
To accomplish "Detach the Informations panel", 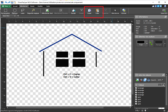I will pos(166,17).
